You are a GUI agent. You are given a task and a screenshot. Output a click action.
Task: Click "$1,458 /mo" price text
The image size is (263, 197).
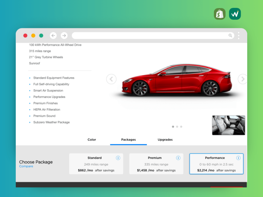(x=146, y=170)
